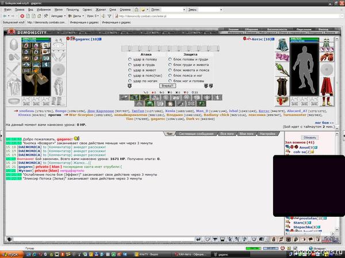
Task: Switch to 'Мои логи' tab
Action: 247,134
